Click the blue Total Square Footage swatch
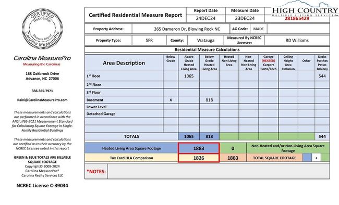Screen dimensions: 339x205 pyautogui.click(x=307, y=158)
